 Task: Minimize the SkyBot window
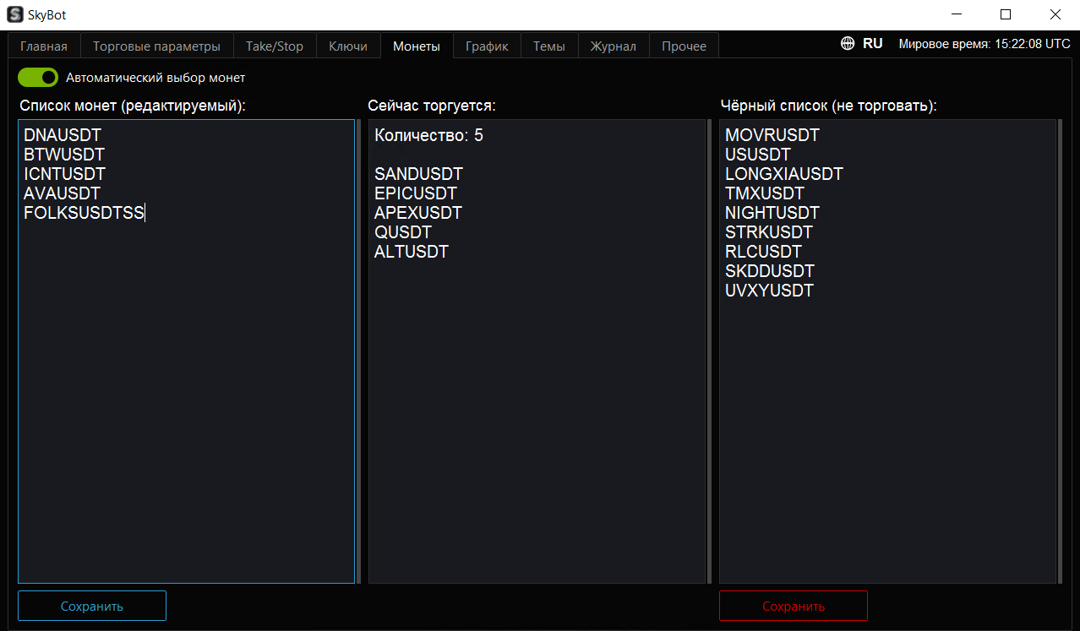click(x=957, y=14)
